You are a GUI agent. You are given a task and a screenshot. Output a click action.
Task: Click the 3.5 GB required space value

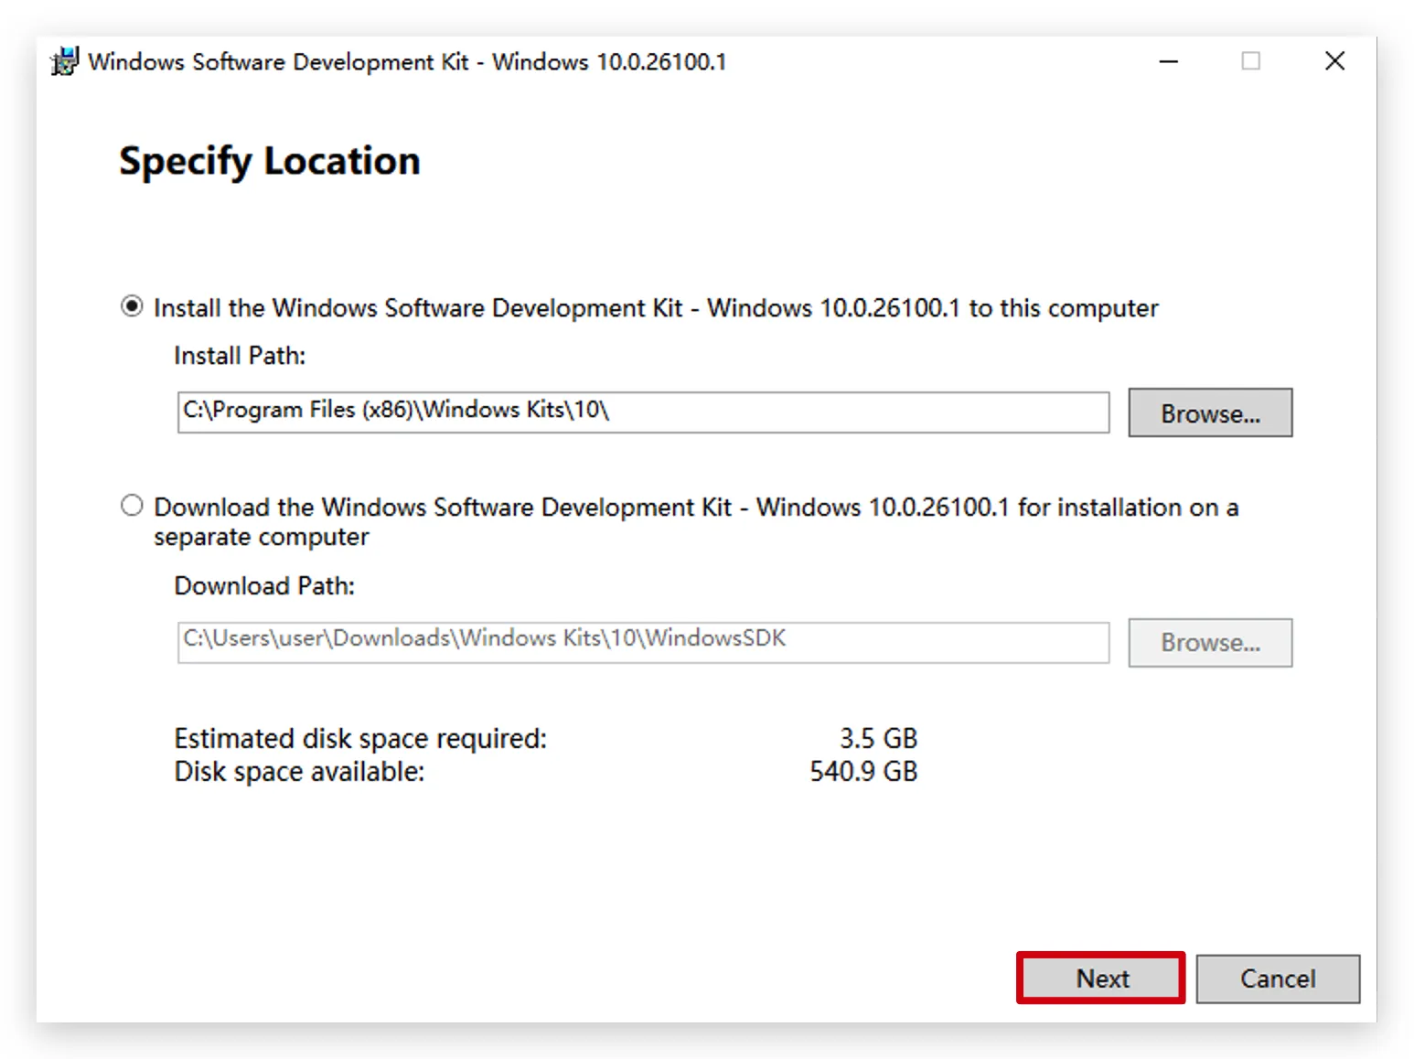(x=878, y=738)
